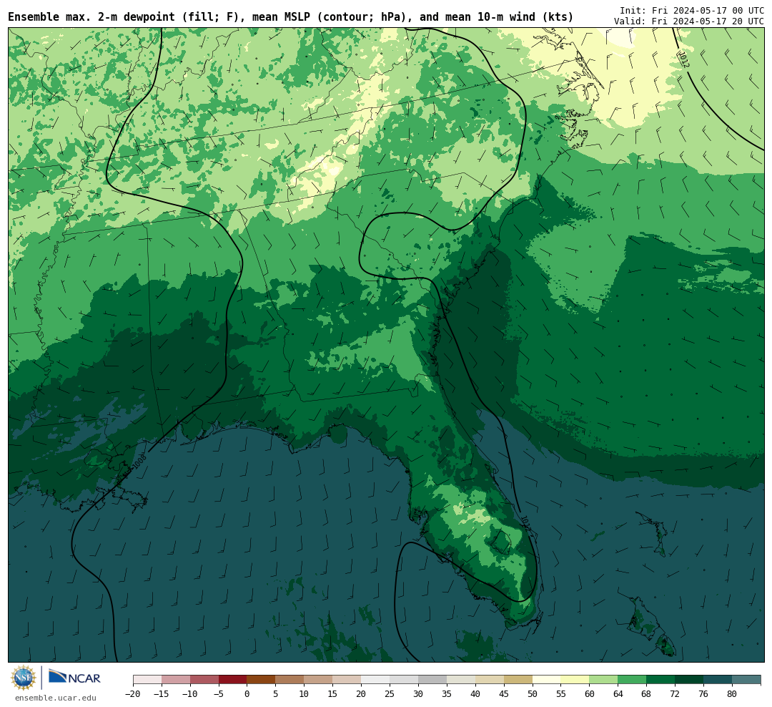Click the colorbar label 72

[675, 693]
